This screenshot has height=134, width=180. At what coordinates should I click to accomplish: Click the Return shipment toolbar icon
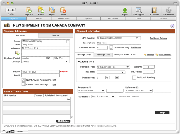tap(41, 11)
